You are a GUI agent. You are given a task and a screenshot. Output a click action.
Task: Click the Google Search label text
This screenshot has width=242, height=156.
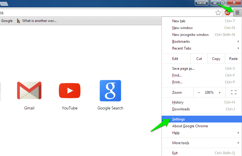tap(110, 108)
